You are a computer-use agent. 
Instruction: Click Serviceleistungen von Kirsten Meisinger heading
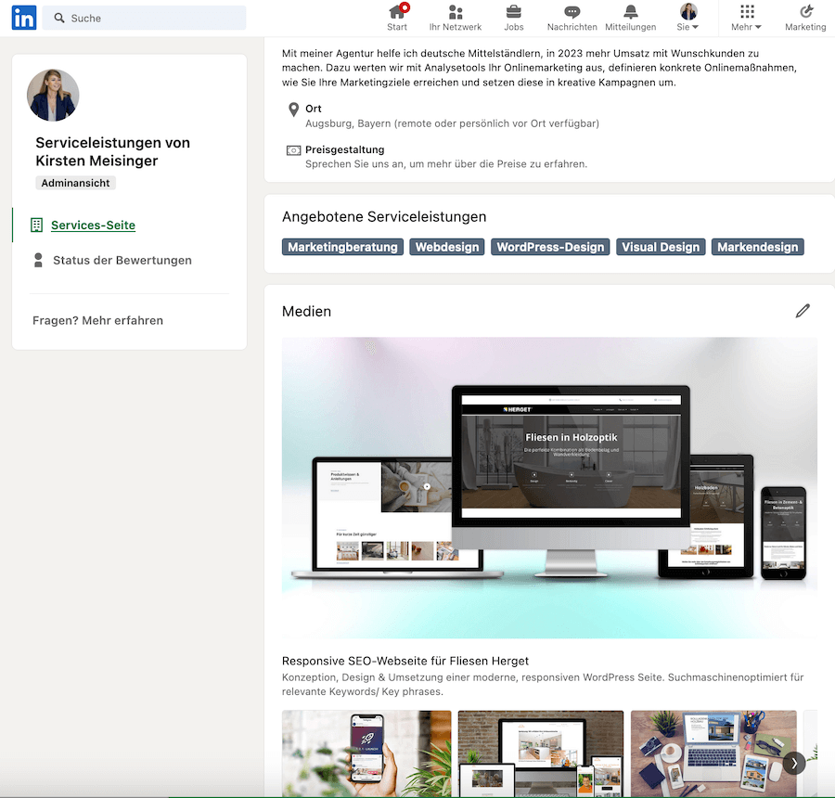click(x=112, y=152)
